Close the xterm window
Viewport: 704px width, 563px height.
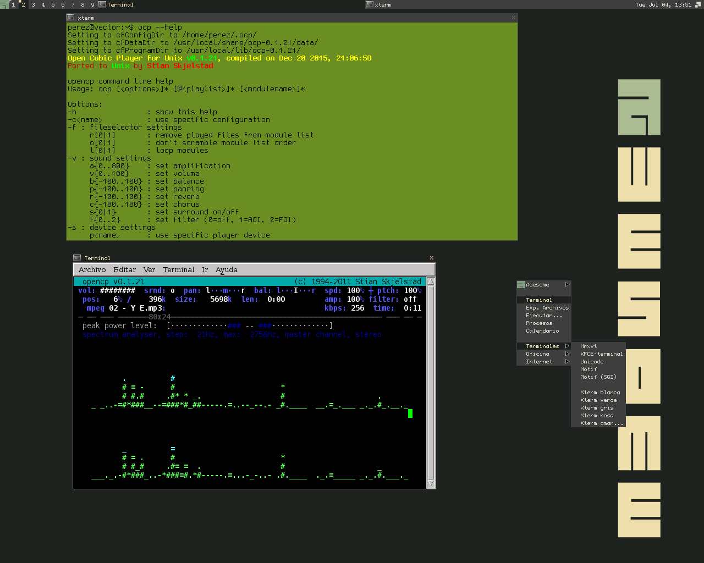click(514, 18)
